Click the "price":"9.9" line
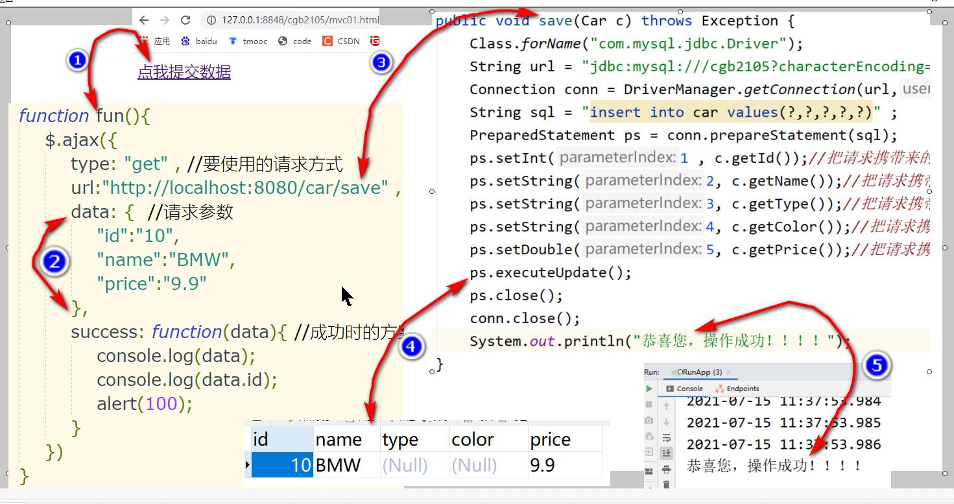 point(152,283)
